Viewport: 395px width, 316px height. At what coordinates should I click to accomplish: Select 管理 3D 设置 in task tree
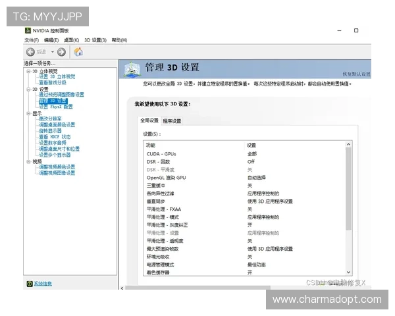(53, 101)
